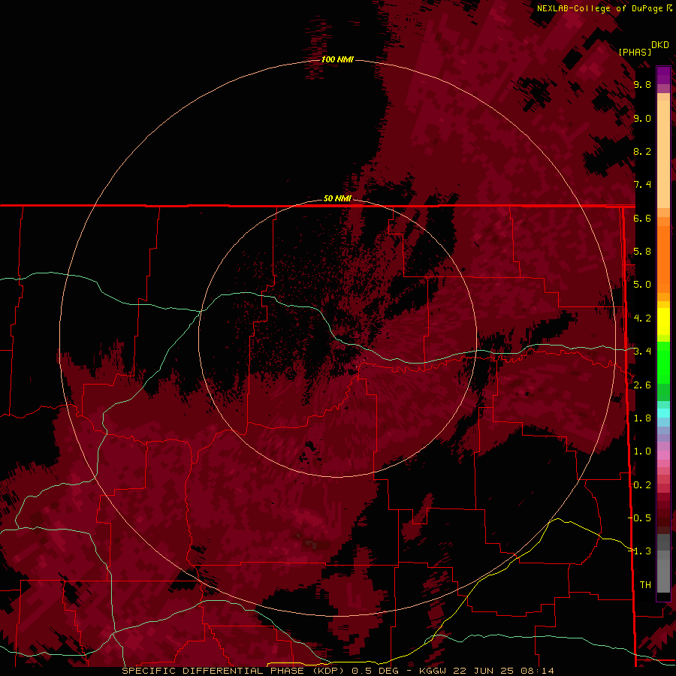This screenshot has width=676, height=676.
Task: Click the 8.2 scale value
Action: coord(642,151)
